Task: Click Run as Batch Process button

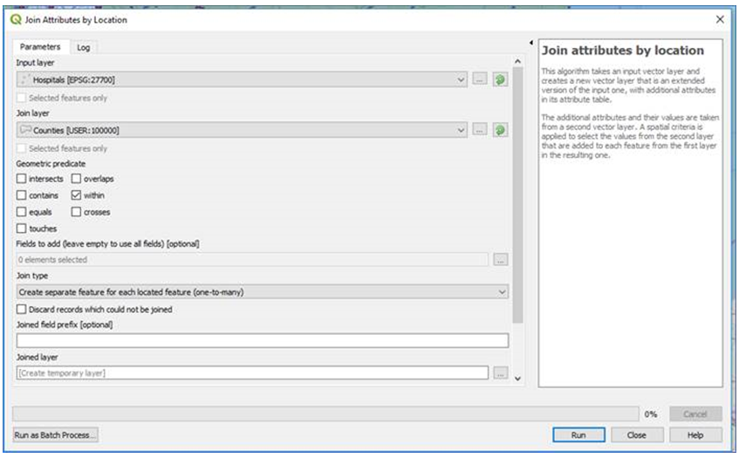Action: (56, 435)
